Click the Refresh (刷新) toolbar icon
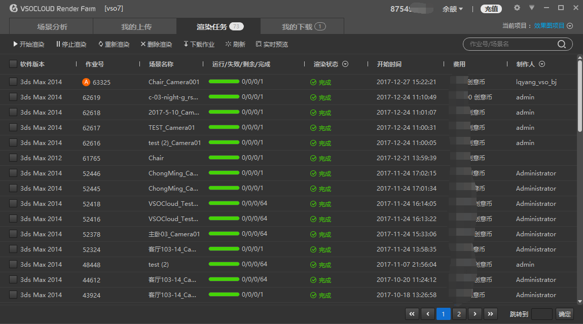This screenshot has height=324, width=583. click(228, 45)
